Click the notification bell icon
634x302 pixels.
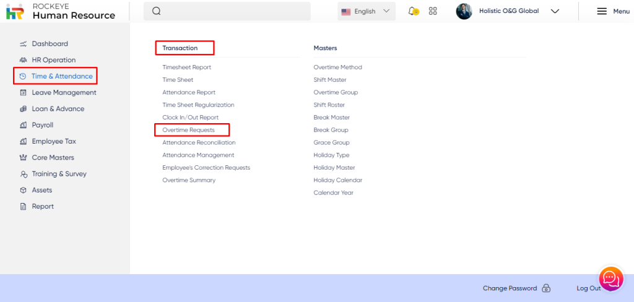tap(413, 11)
